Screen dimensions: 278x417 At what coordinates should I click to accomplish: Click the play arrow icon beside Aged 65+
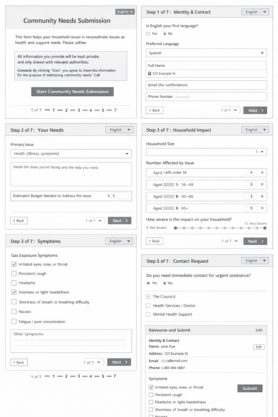pos(177,208)
